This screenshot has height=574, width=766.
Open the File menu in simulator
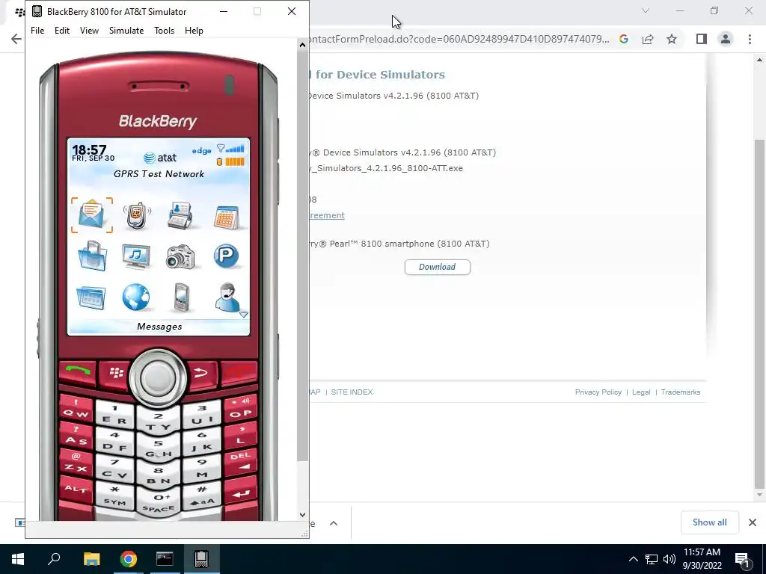tap(37, 30)
